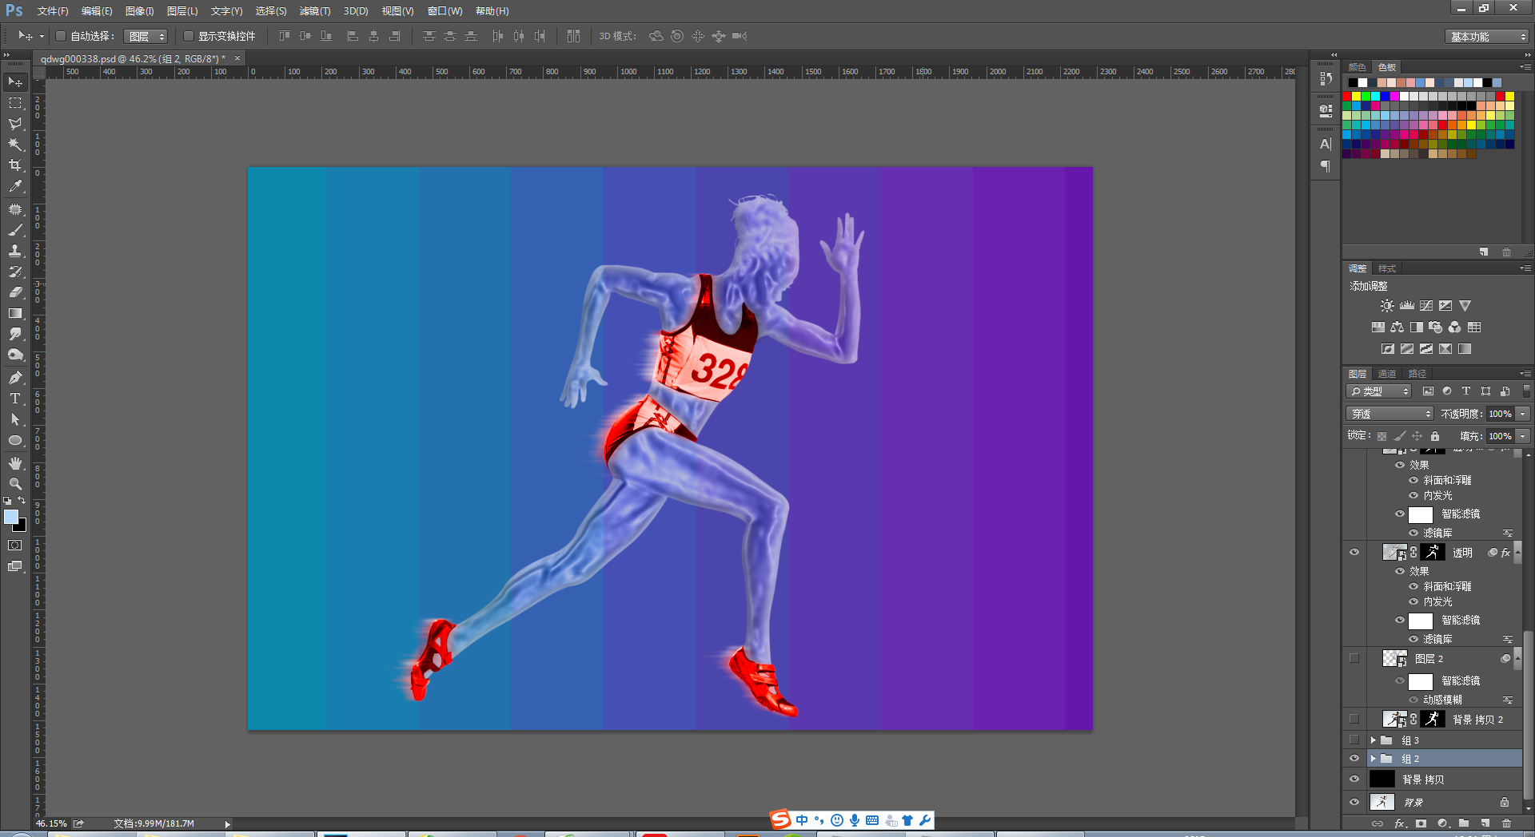Toggle visibility of locked 背景 layer

click(1354, 803)
